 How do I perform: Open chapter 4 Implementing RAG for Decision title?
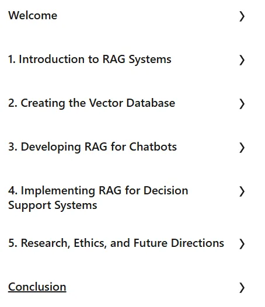click(98, 190)
